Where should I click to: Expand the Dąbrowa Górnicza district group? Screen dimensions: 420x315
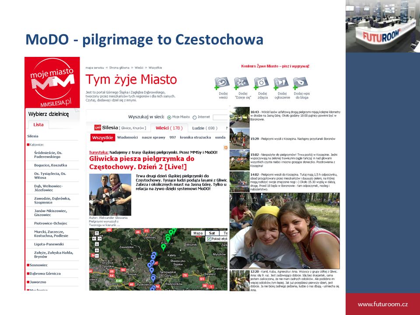click(44, 274)
